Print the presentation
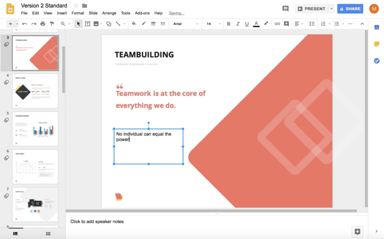 pos(42,24)
